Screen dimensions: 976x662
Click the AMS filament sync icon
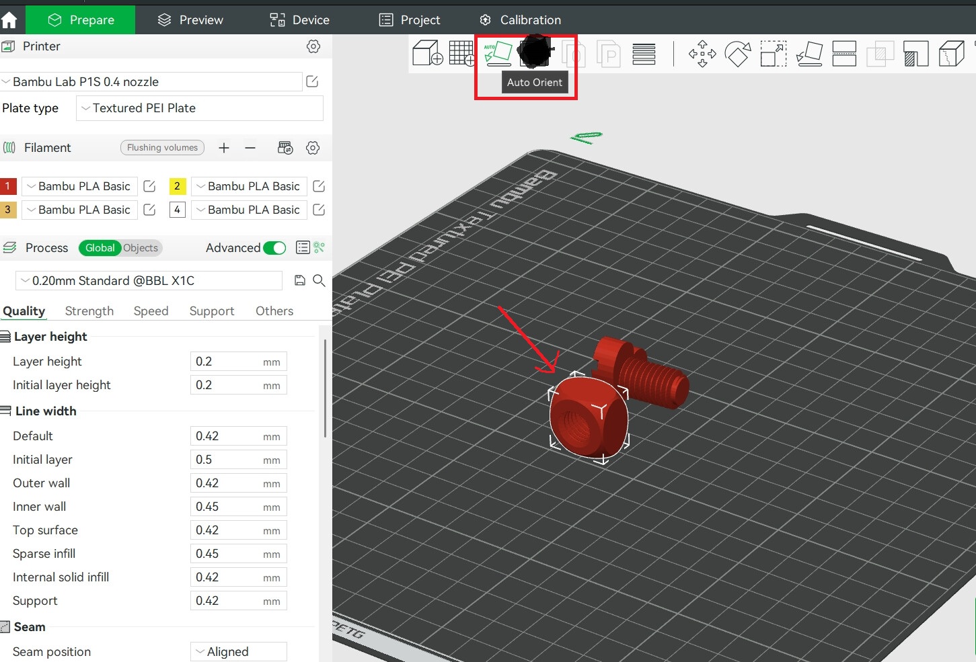pyautogui.click(x=285, y=148)
